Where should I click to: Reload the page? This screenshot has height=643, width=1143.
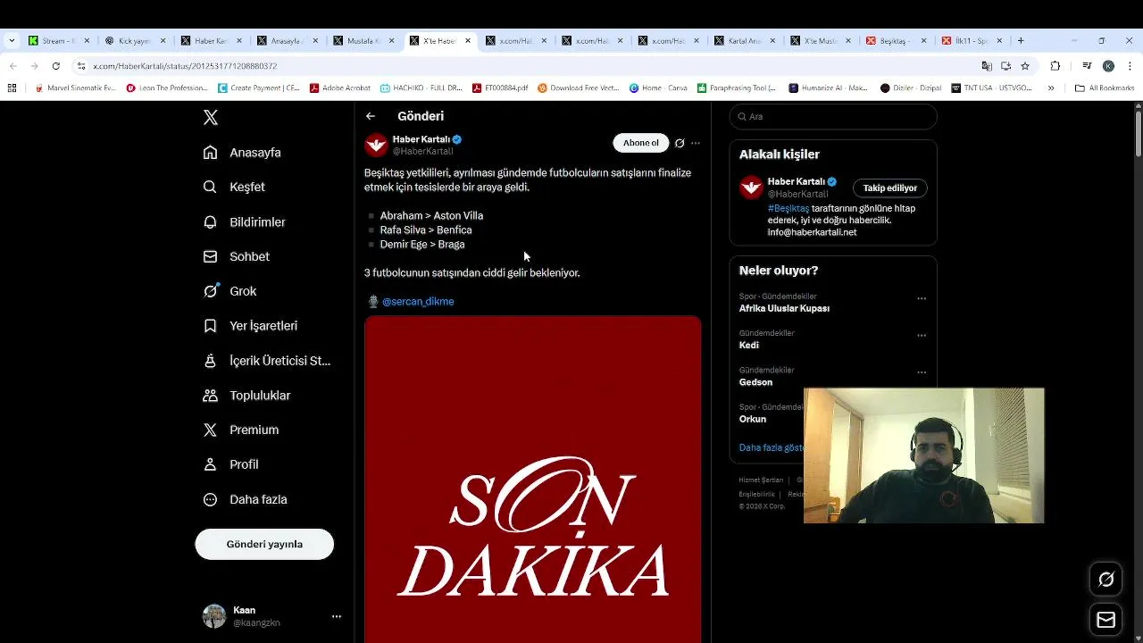(x=55, y=66)
